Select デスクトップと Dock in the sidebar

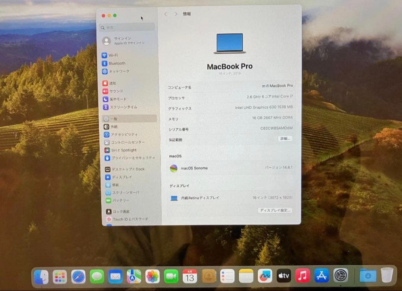125,169
